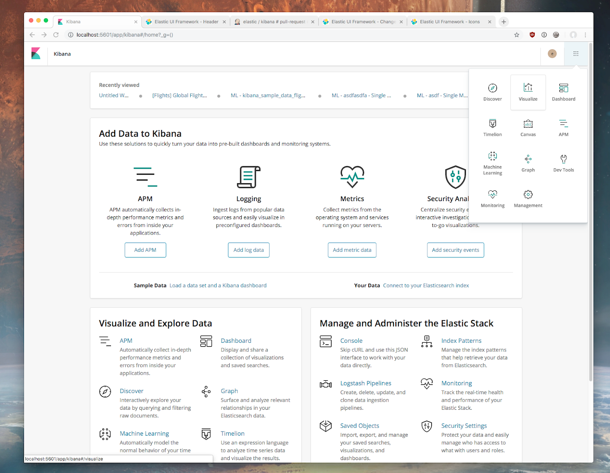The width and height of the screenshot is (610, 473).
Task: Click the page vertical scrollbar
Action: click(591, 212)
